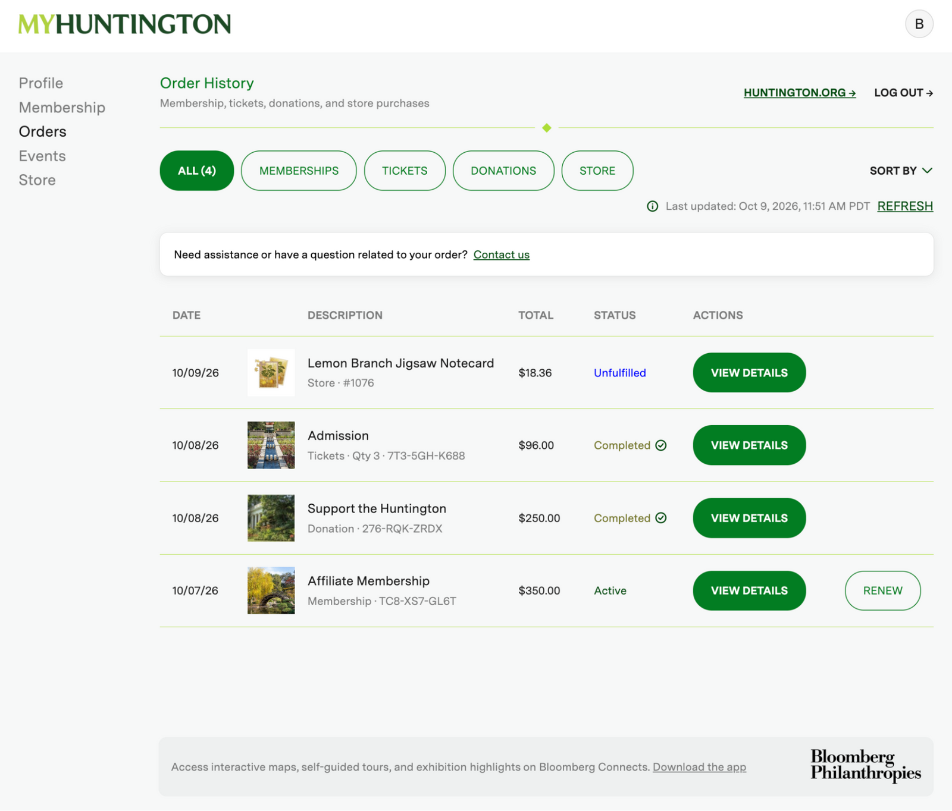This screenshot has height=811, width=952.
Task: View details for Lemon Branch Jigsaw Notecard
Action: (749, 373)
